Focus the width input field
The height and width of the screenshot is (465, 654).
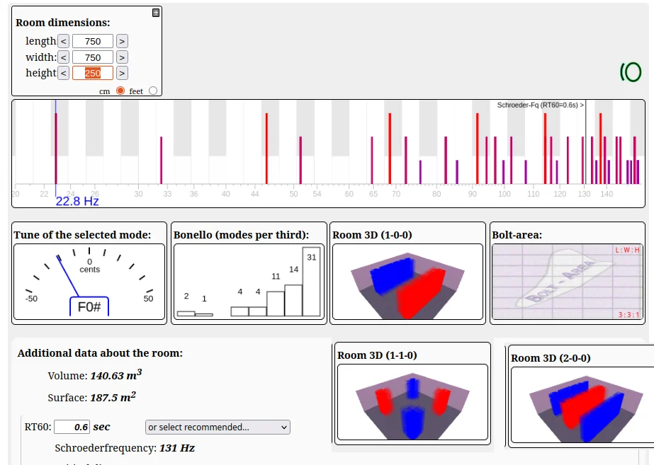[x=93, y=57]
